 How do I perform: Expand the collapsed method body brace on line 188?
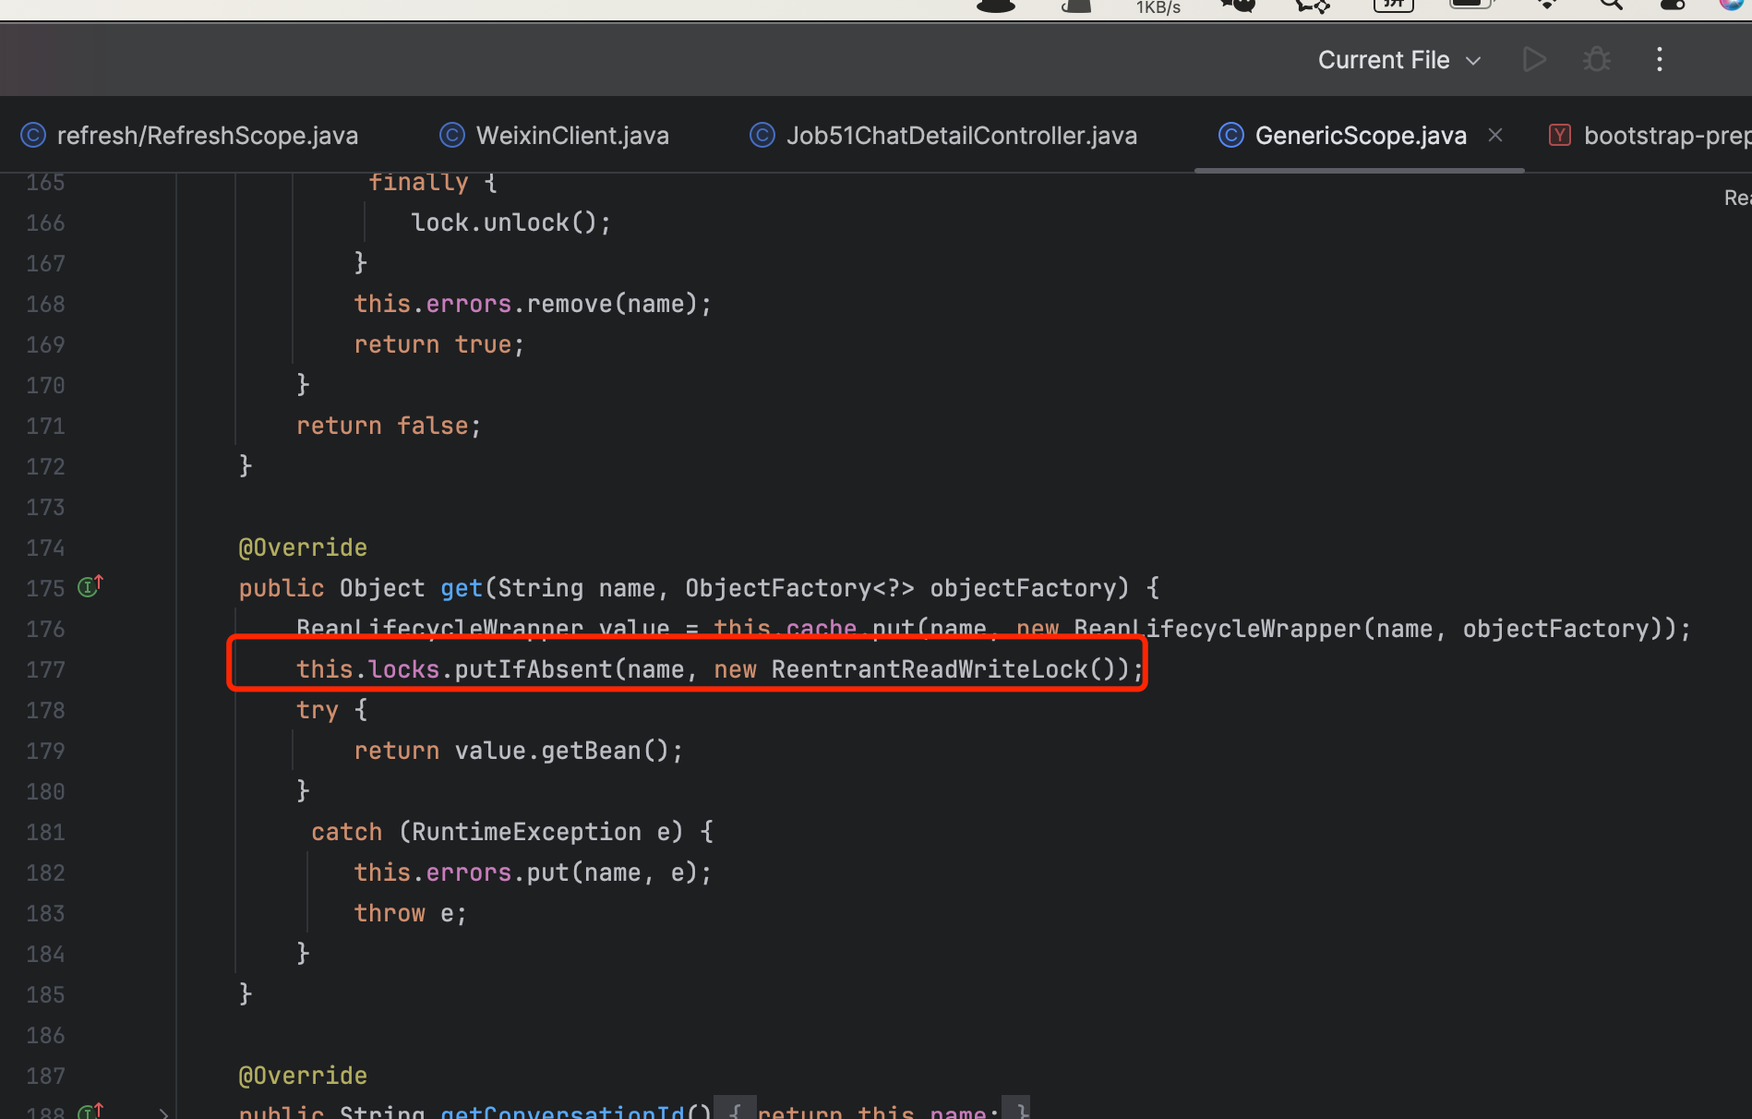coord(735,1112)
